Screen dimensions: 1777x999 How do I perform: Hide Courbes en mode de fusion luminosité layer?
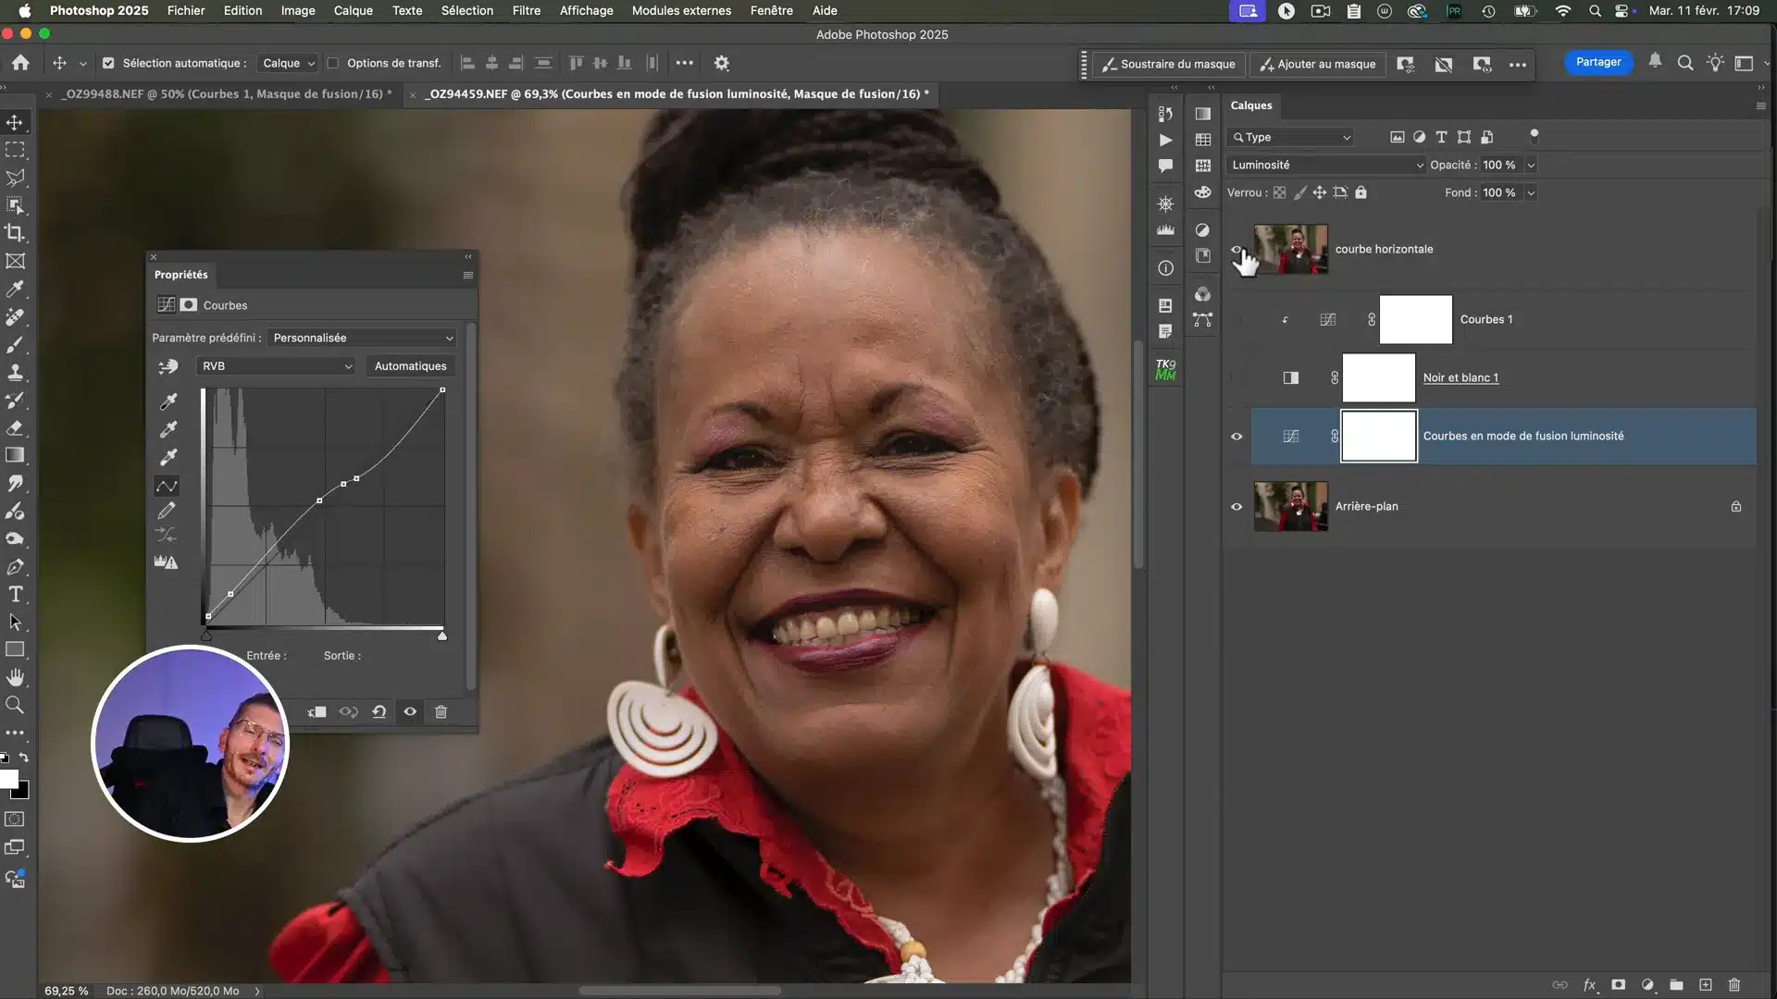[x=1236, y=436]
